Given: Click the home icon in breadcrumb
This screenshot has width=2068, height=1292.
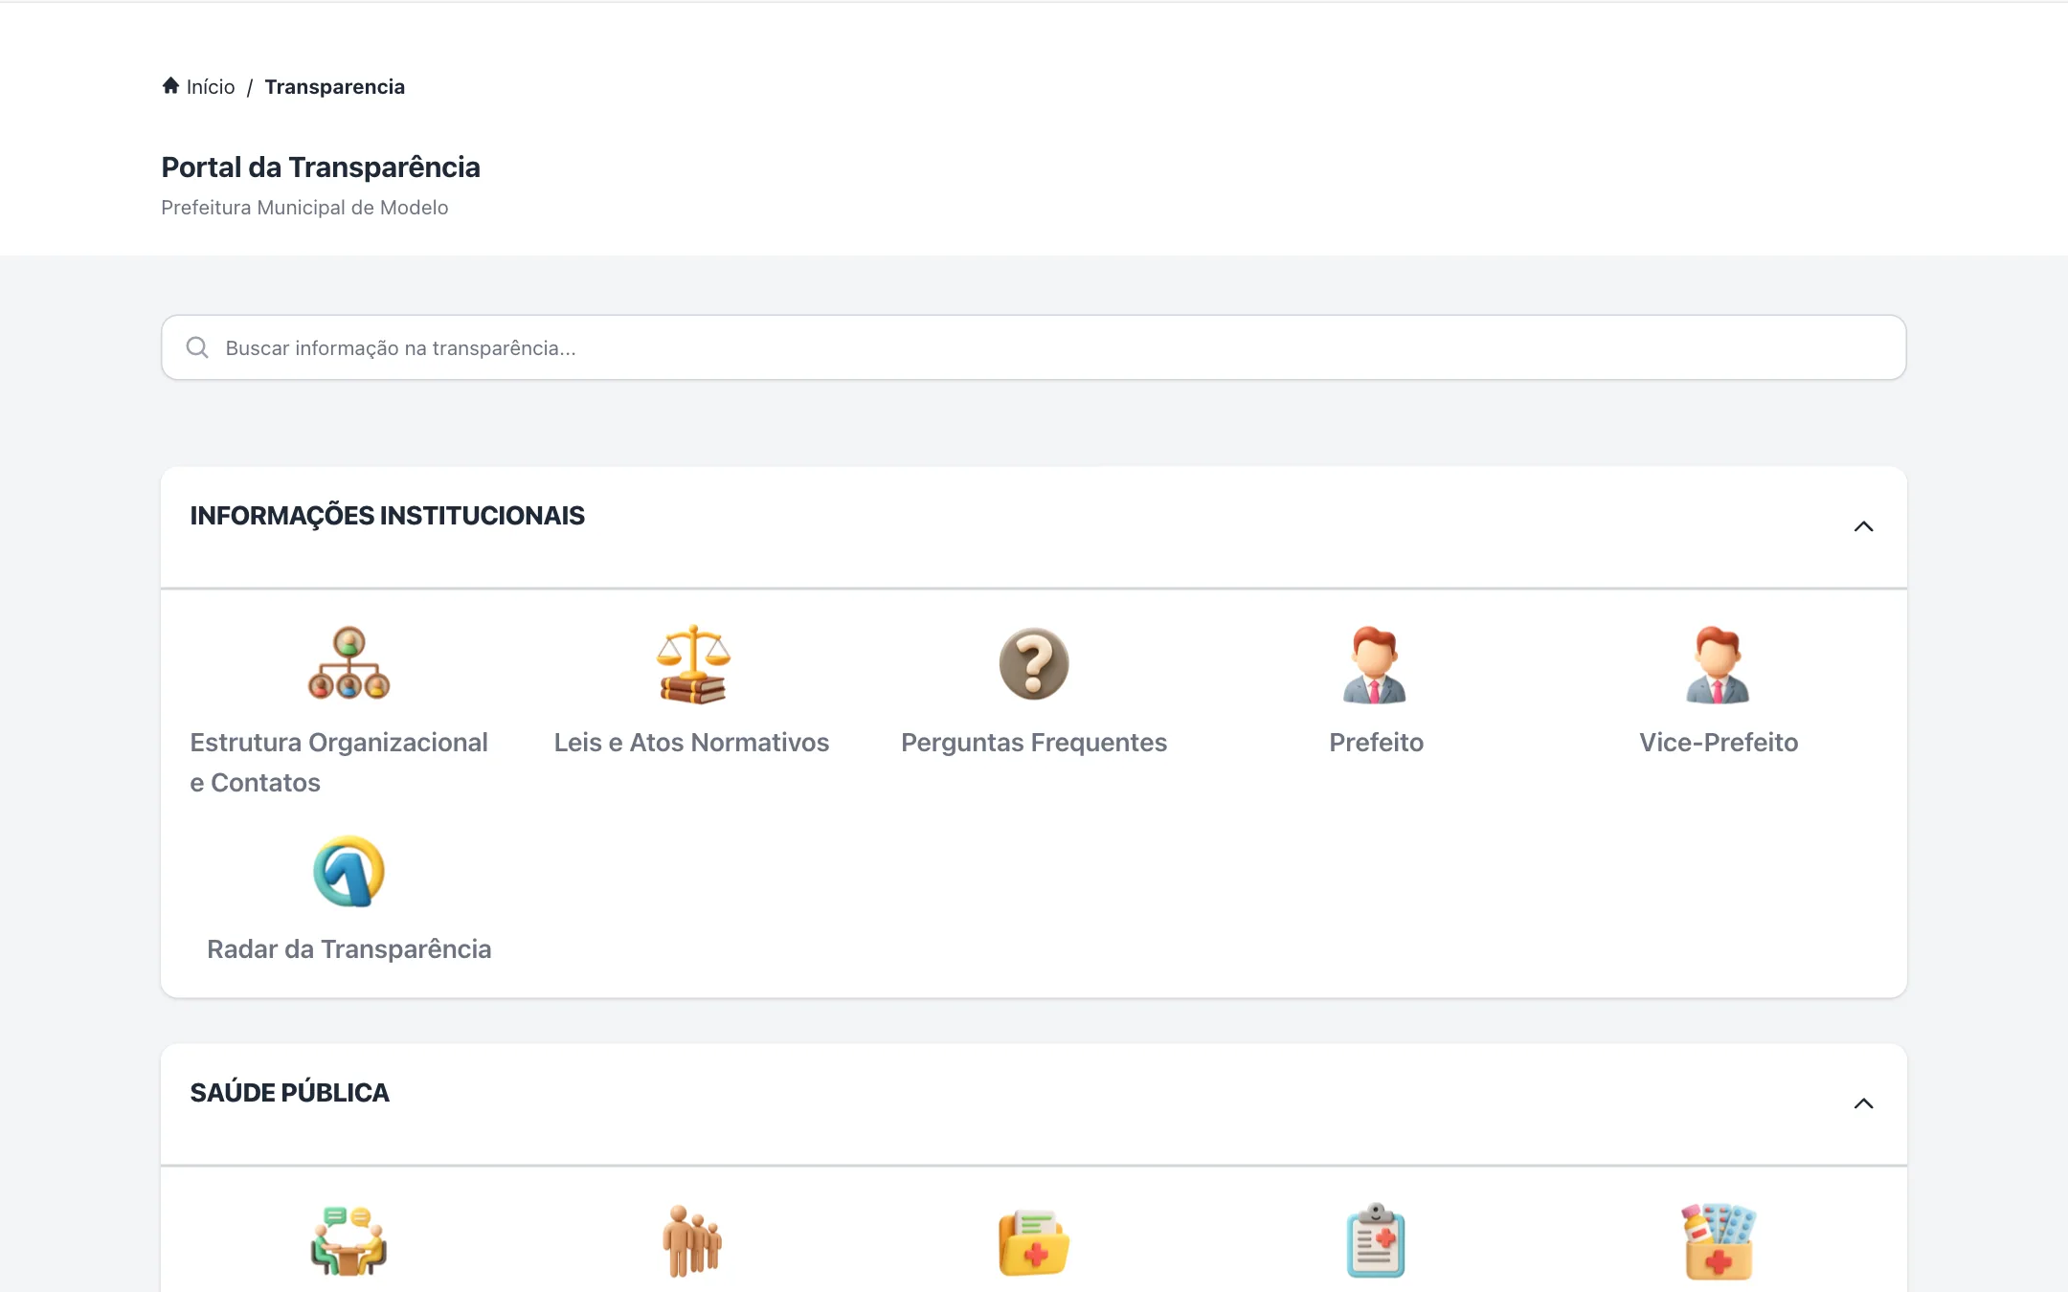Looking at the screenshot, I should [170, 86].
